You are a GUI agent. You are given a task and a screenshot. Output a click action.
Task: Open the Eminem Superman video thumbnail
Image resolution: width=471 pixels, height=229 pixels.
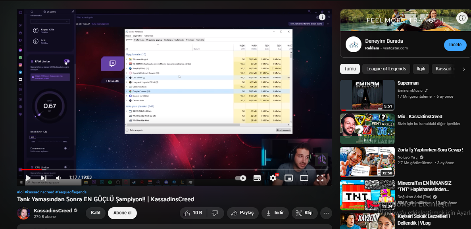(x=367, y=95)
